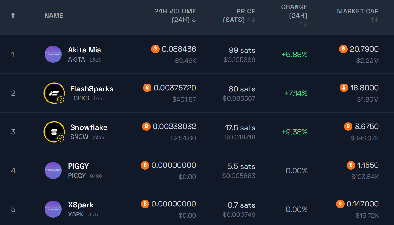
Task: Click the Akita Mia token avatar
Action: pyautogui.click(x=53, y=54)
